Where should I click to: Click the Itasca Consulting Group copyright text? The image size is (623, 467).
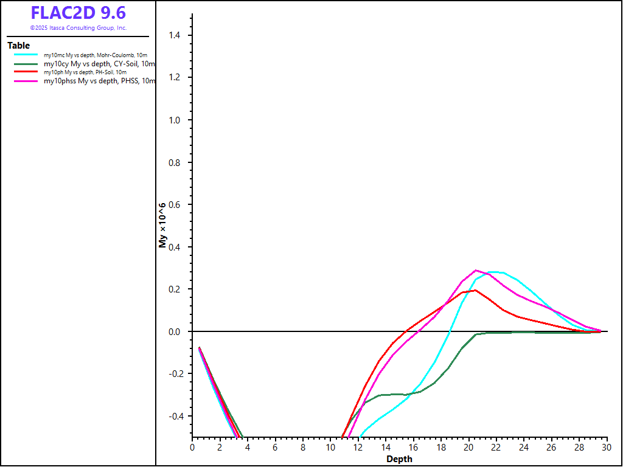click(78, 28)
